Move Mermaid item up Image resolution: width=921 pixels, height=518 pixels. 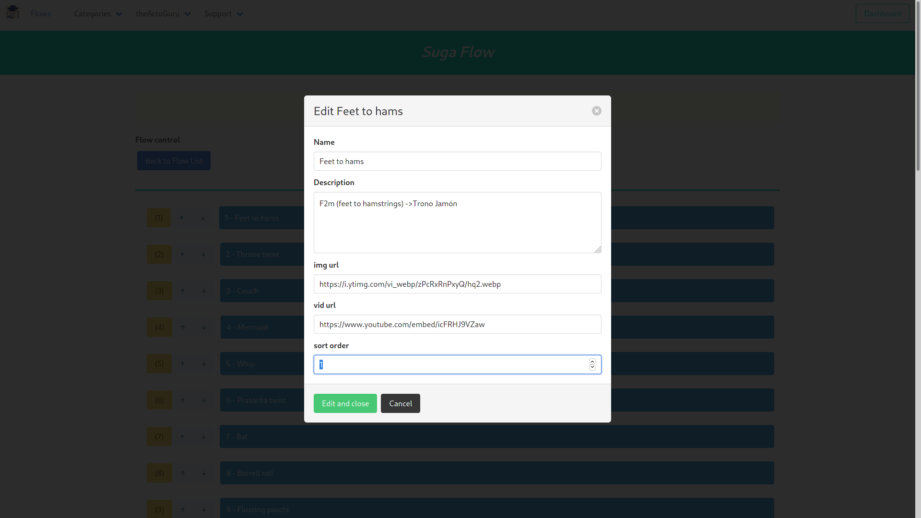183,328
